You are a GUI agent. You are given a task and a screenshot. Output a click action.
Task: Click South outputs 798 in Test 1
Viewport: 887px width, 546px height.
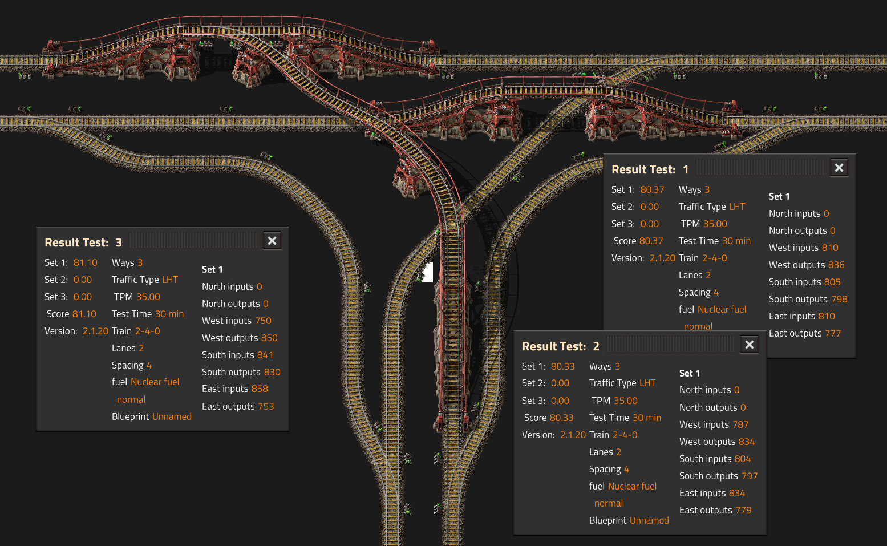point(808,299)
